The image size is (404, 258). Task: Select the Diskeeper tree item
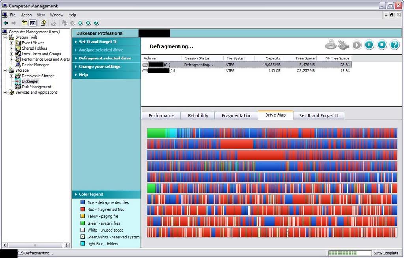point(30,81)
